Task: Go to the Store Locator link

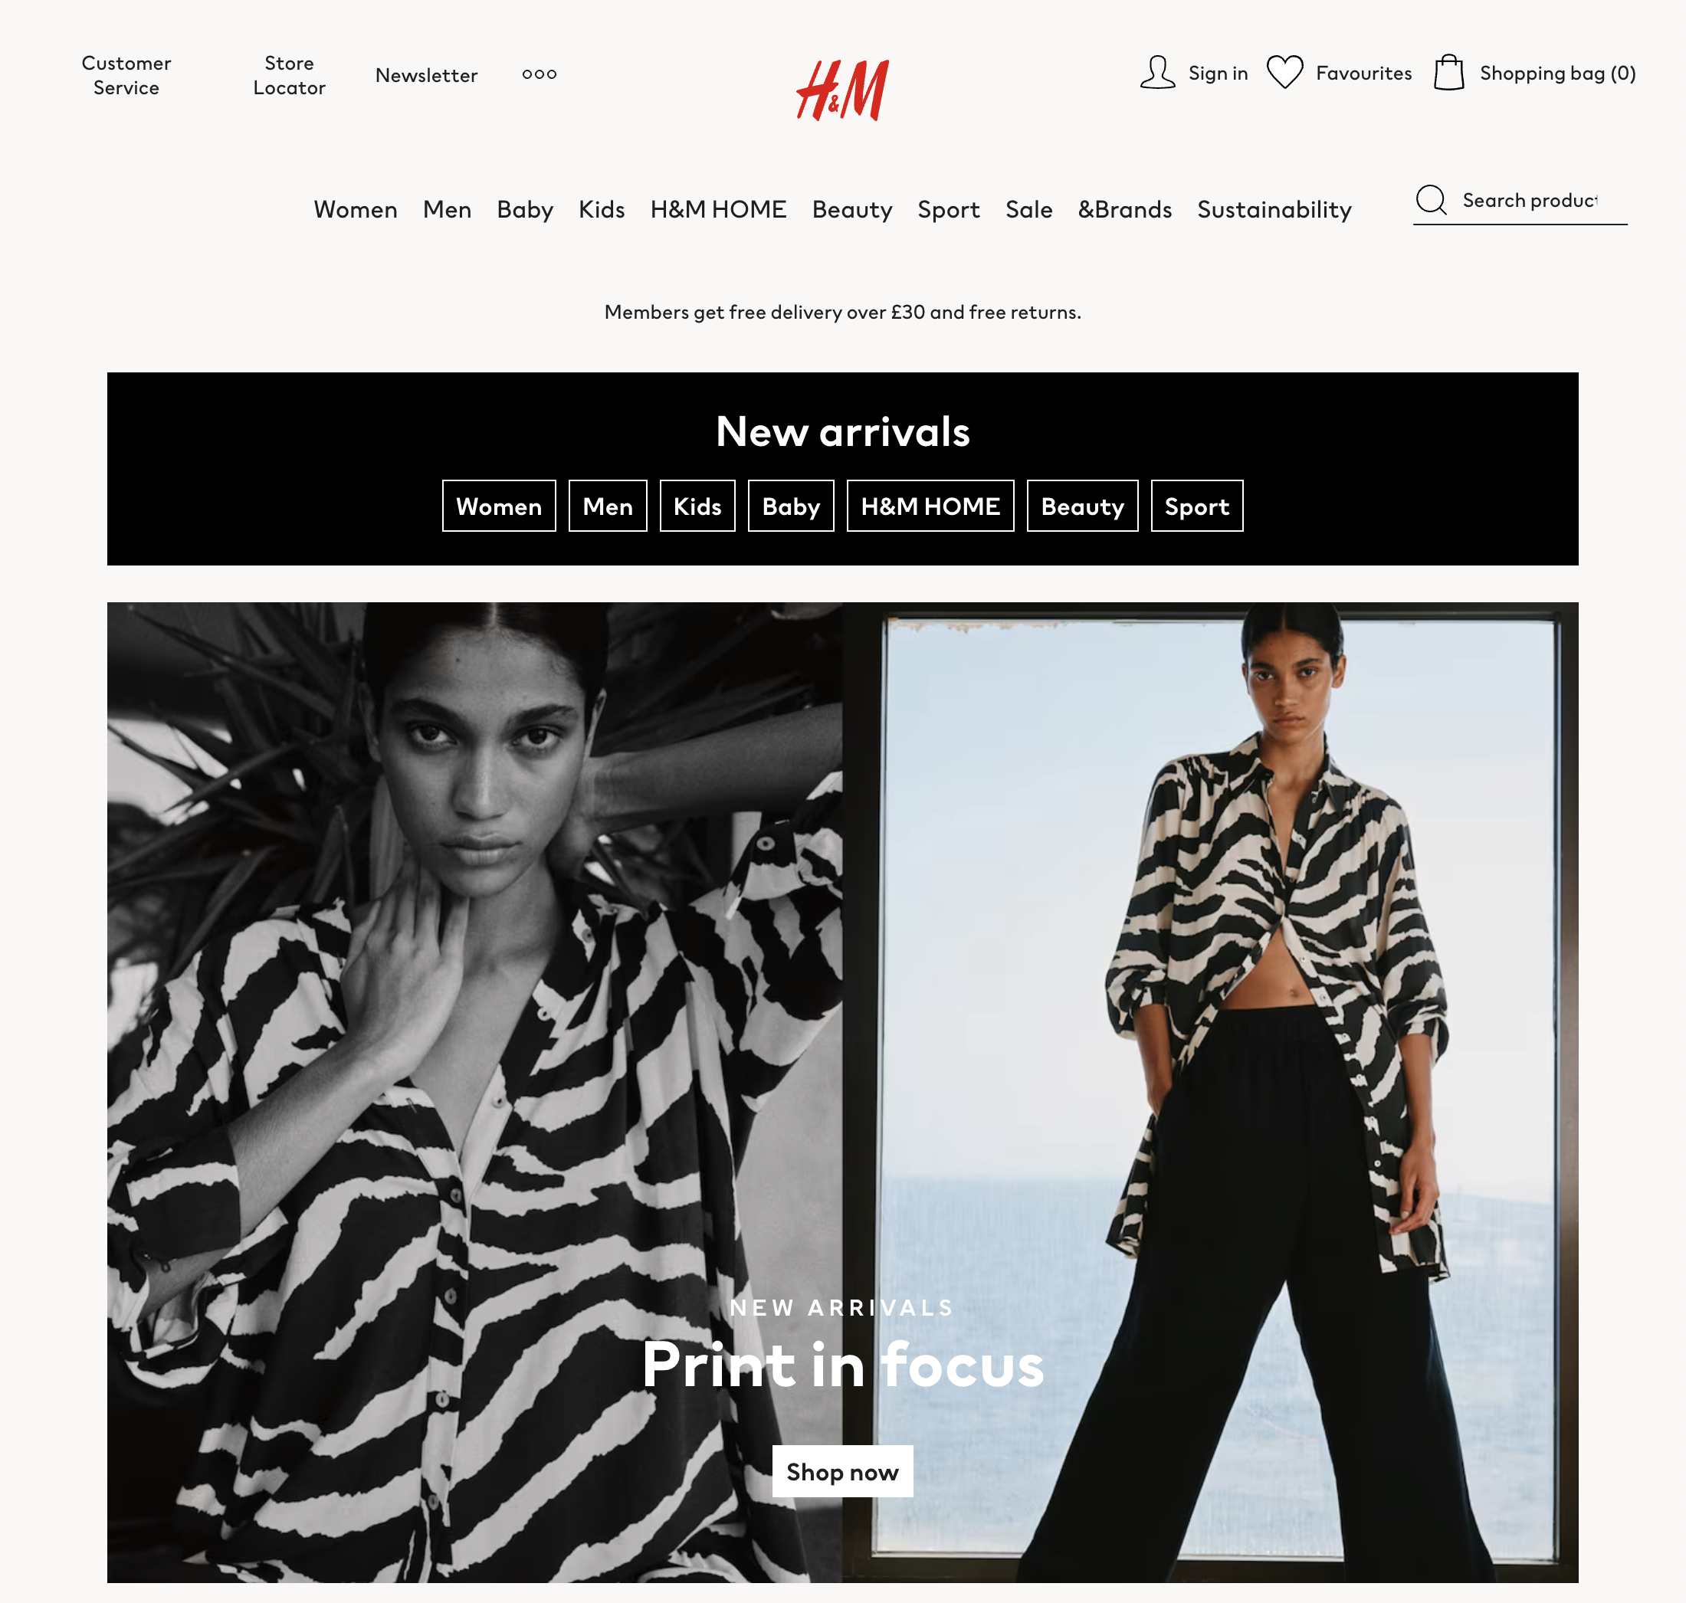Action: tap(289, 75)
